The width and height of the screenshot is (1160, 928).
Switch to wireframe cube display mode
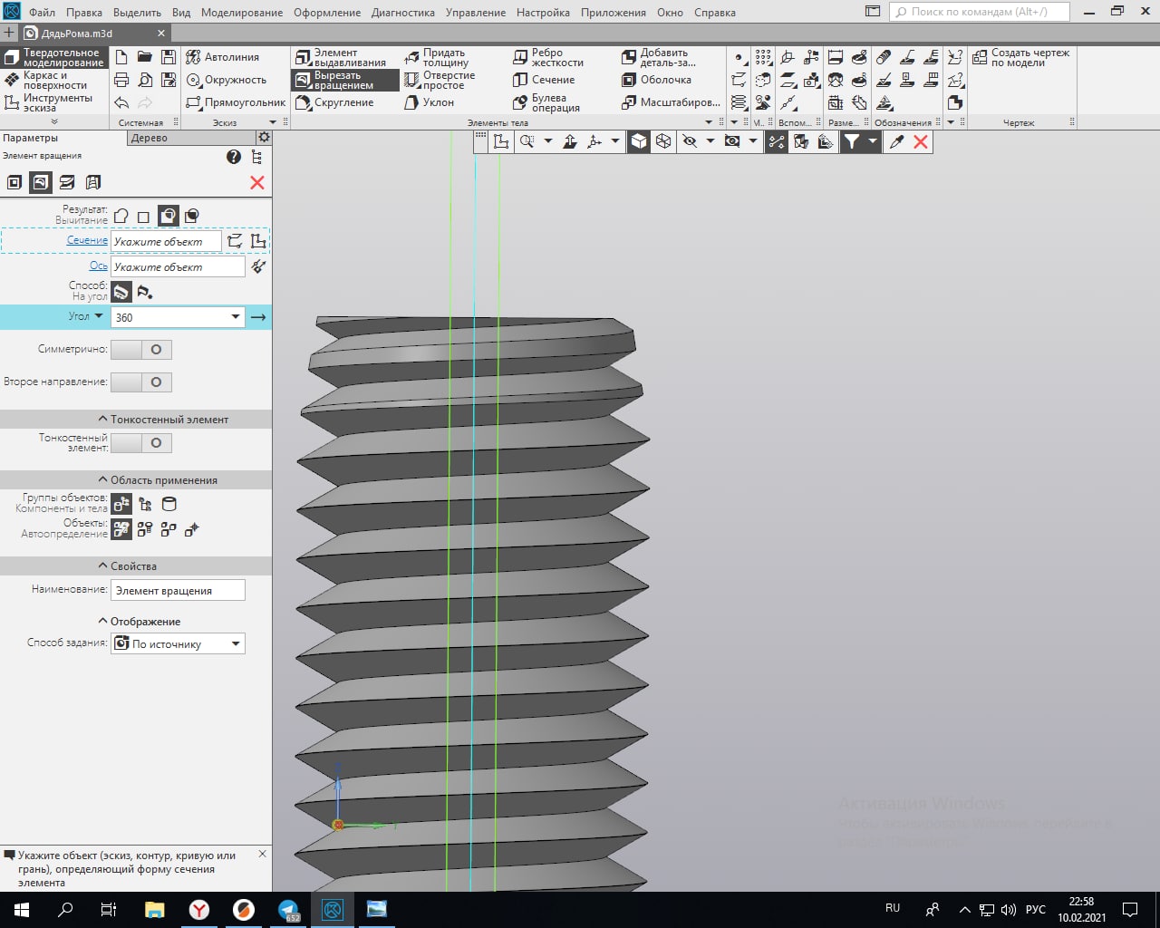click(663, 141)
